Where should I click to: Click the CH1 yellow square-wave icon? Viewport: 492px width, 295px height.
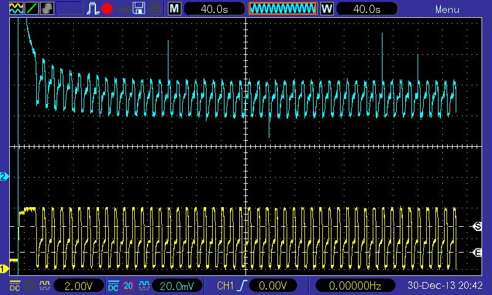(x=44, y=286)
